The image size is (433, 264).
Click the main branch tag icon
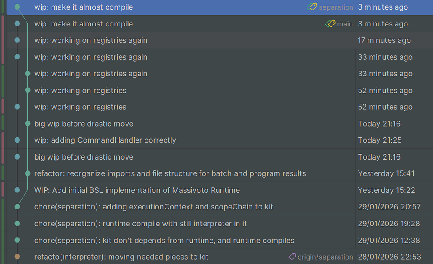330,24
